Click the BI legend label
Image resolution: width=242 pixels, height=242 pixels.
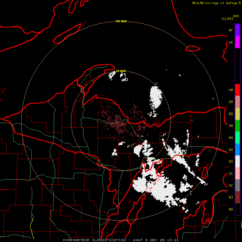[231, 197]
